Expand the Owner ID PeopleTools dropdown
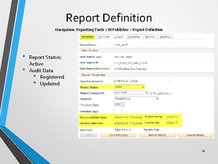The width and height of the screenshot is (218, 164). point(137,99)
